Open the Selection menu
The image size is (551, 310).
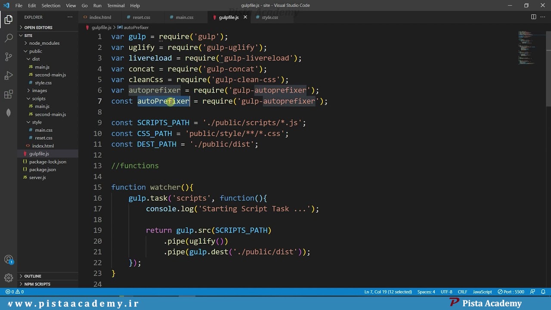coord(51,6)
